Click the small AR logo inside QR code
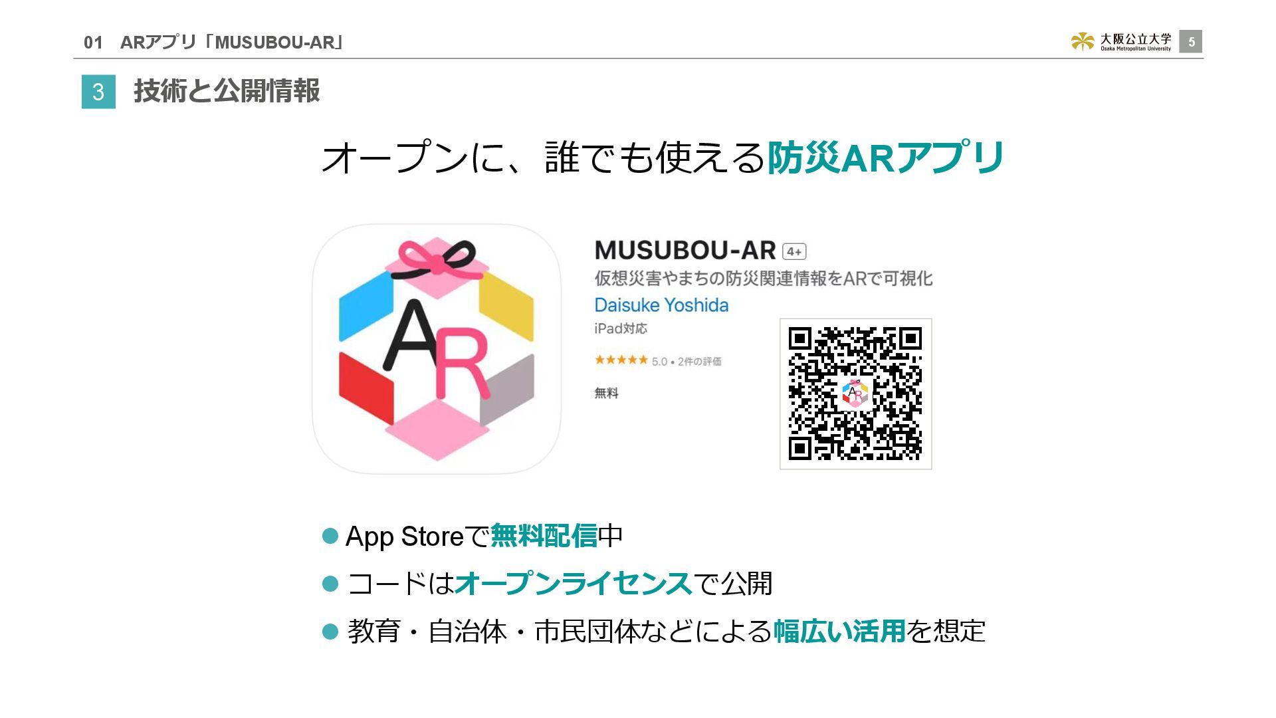Screen dimensions: 1276x718 (855, 394)
